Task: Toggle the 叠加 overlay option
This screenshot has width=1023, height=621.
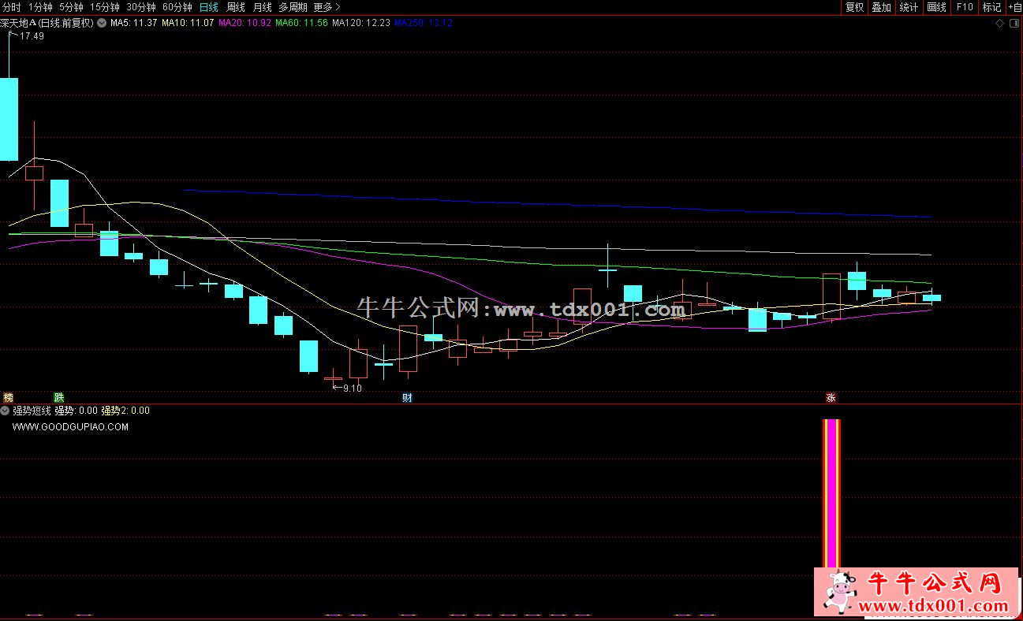Action: (881, 7)
